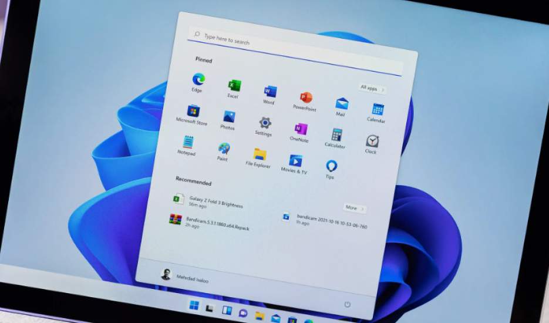Image resolution: width=549 pixels, height=323 pixels.
Task: Open Widgets from the taskbar
Action: click(227, 311)
